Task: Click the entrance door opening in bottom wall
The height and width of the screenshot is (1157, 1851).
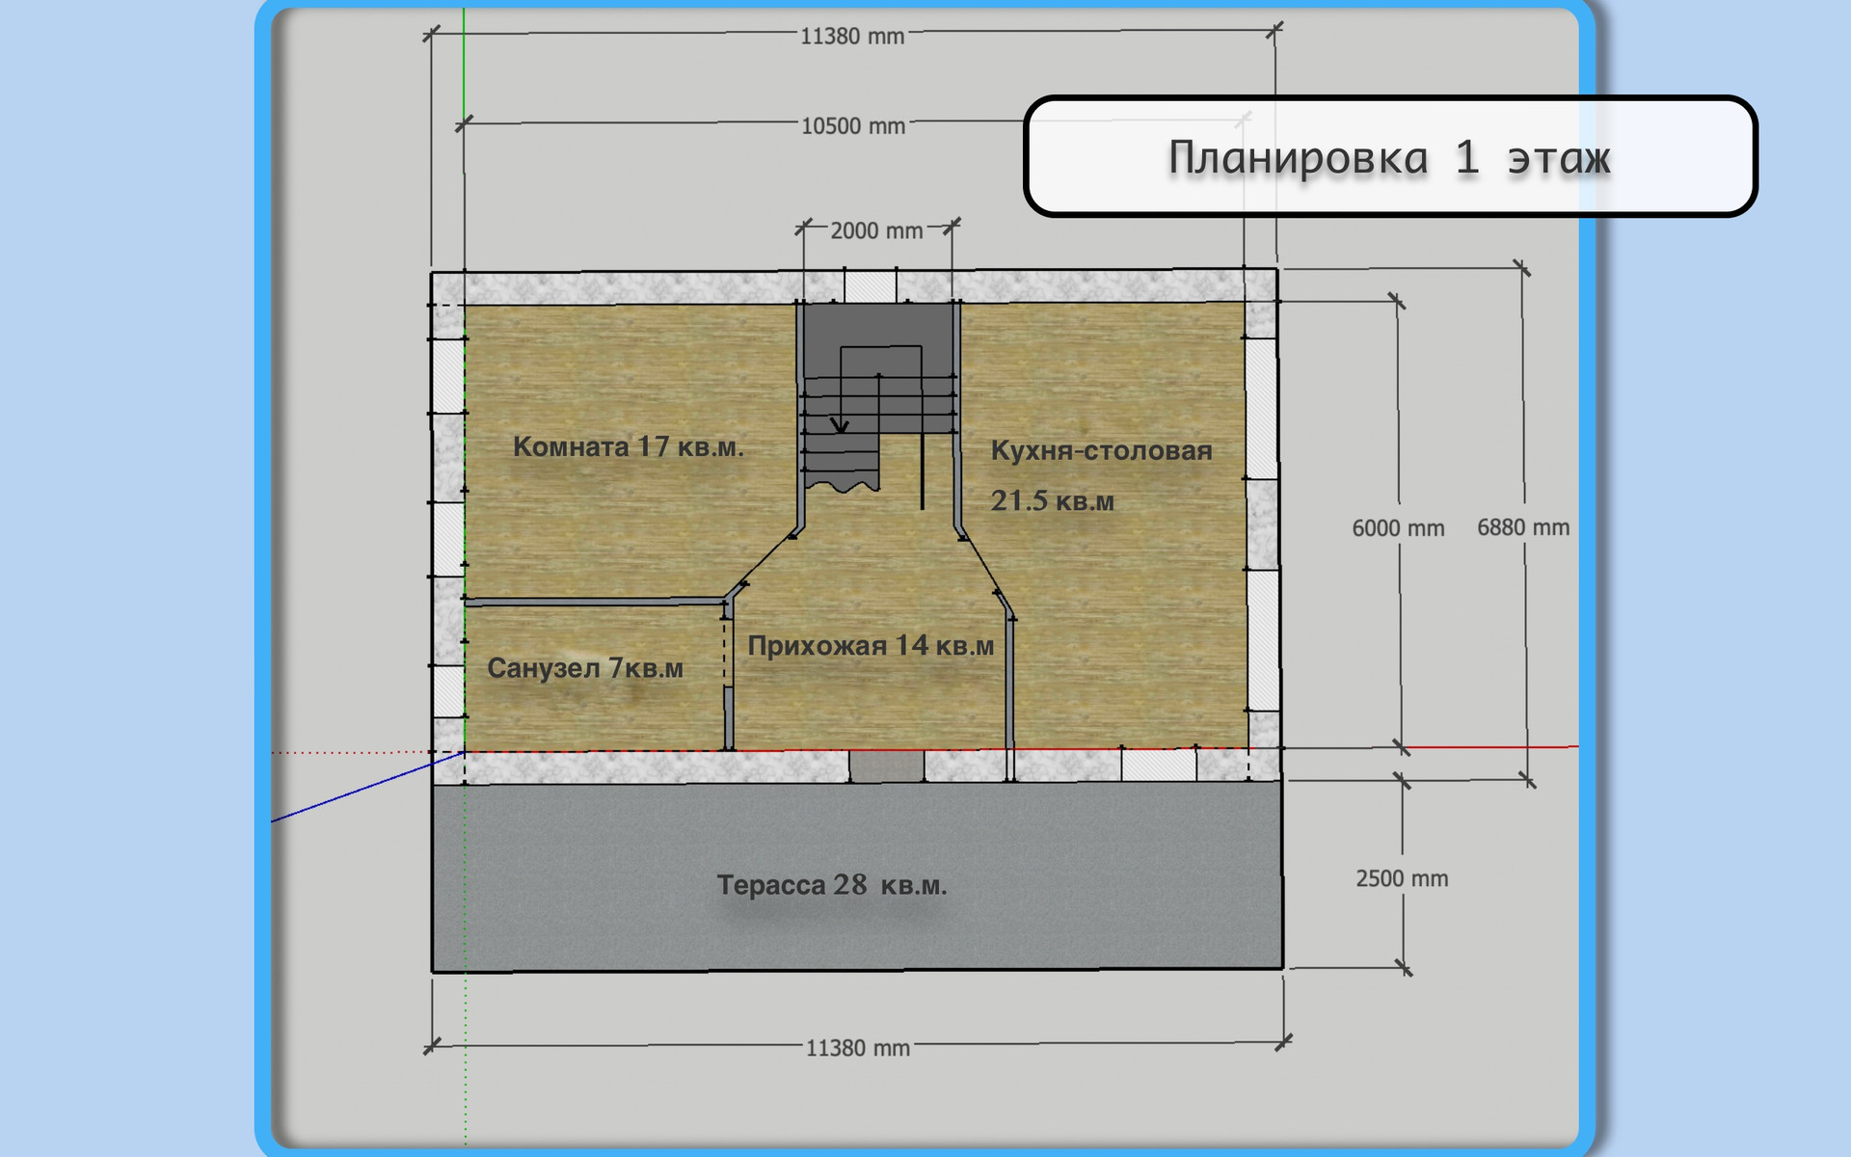Action: (x=886, y=767)
